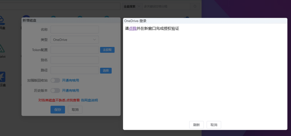Click 选择 button next to 路径 field
Screen dimensions: 291x136
click(x=106, y=71)
